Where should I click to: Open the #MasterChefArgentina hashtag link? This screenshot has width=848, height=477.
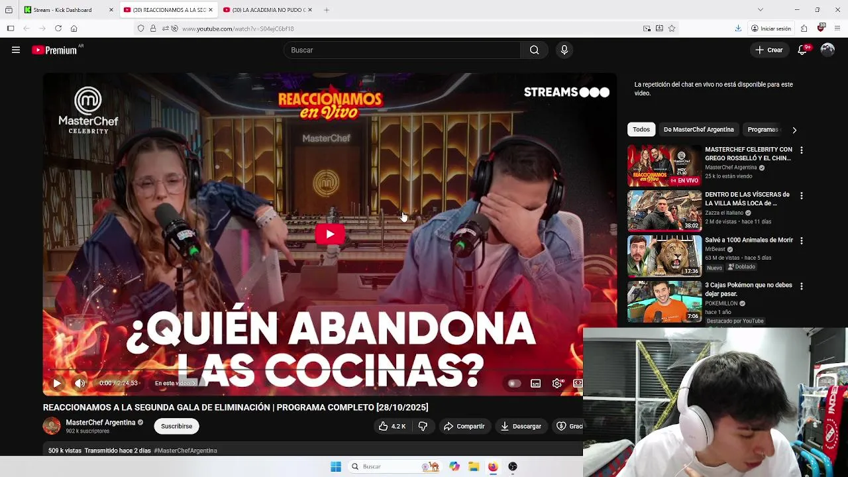(185, 450)
